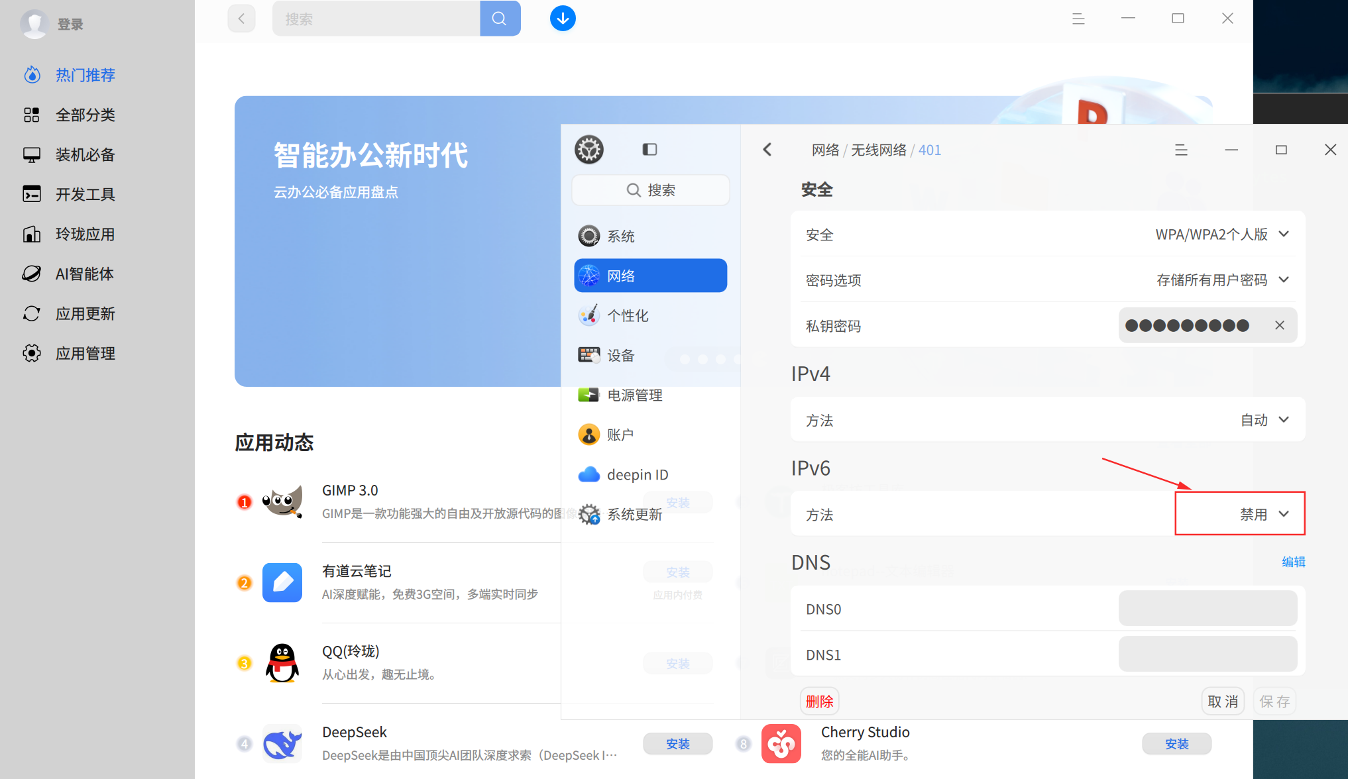
Task: Open the settings window hamburger menu
Action: [1181, 150]
